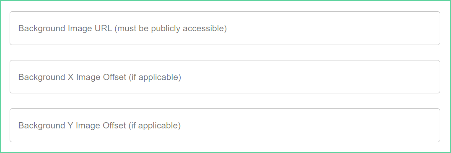This screenshot has width=451, height=153.
Task: Activate the X offset text box
Action: (225, 77)
